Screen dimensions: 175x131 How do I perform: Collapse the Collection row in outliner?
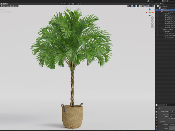[158, 8]
